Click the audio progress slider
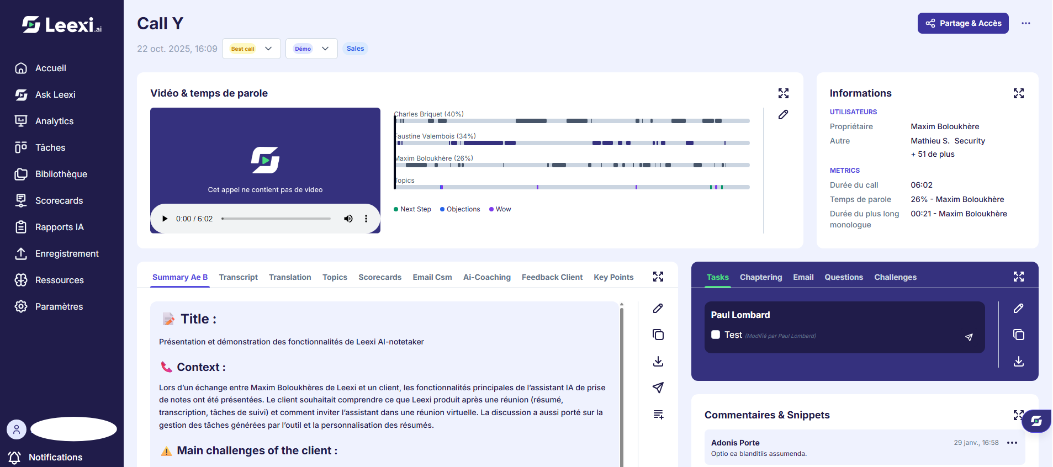 [x=276, y=219]
